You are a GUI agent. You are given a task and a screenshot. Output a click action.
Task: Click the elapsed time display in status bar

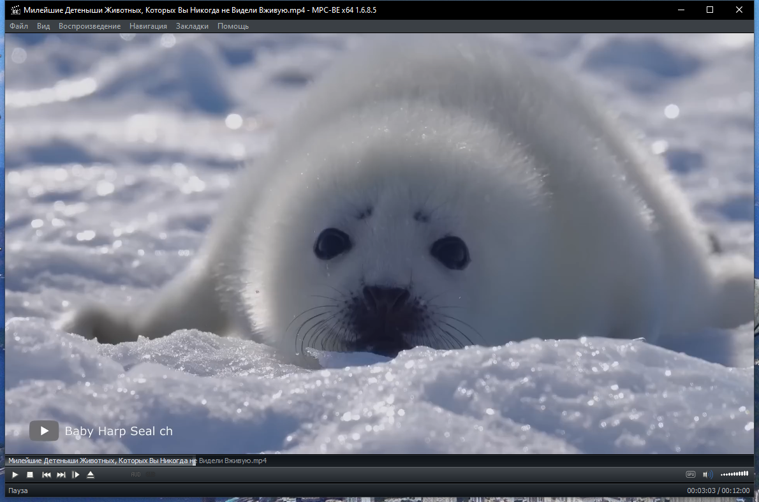tap(701, 491)
